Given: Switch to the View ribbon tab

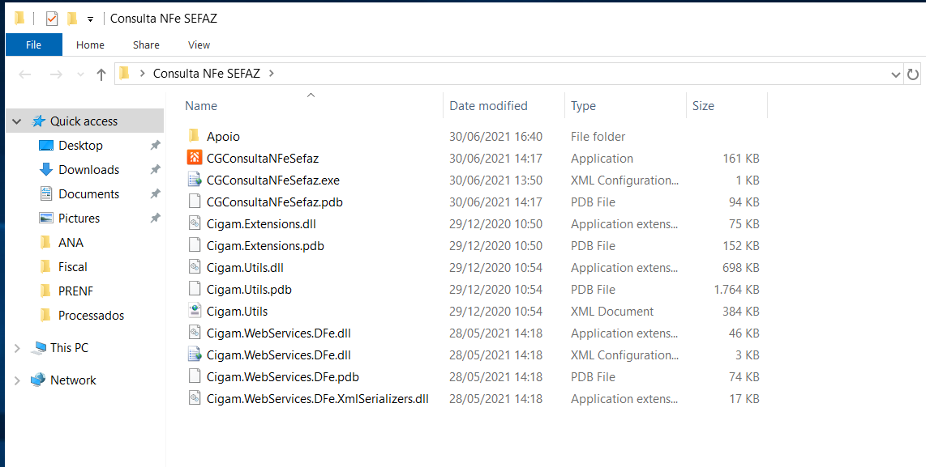Looking at the screenshot, I should [x=199, y=45].
